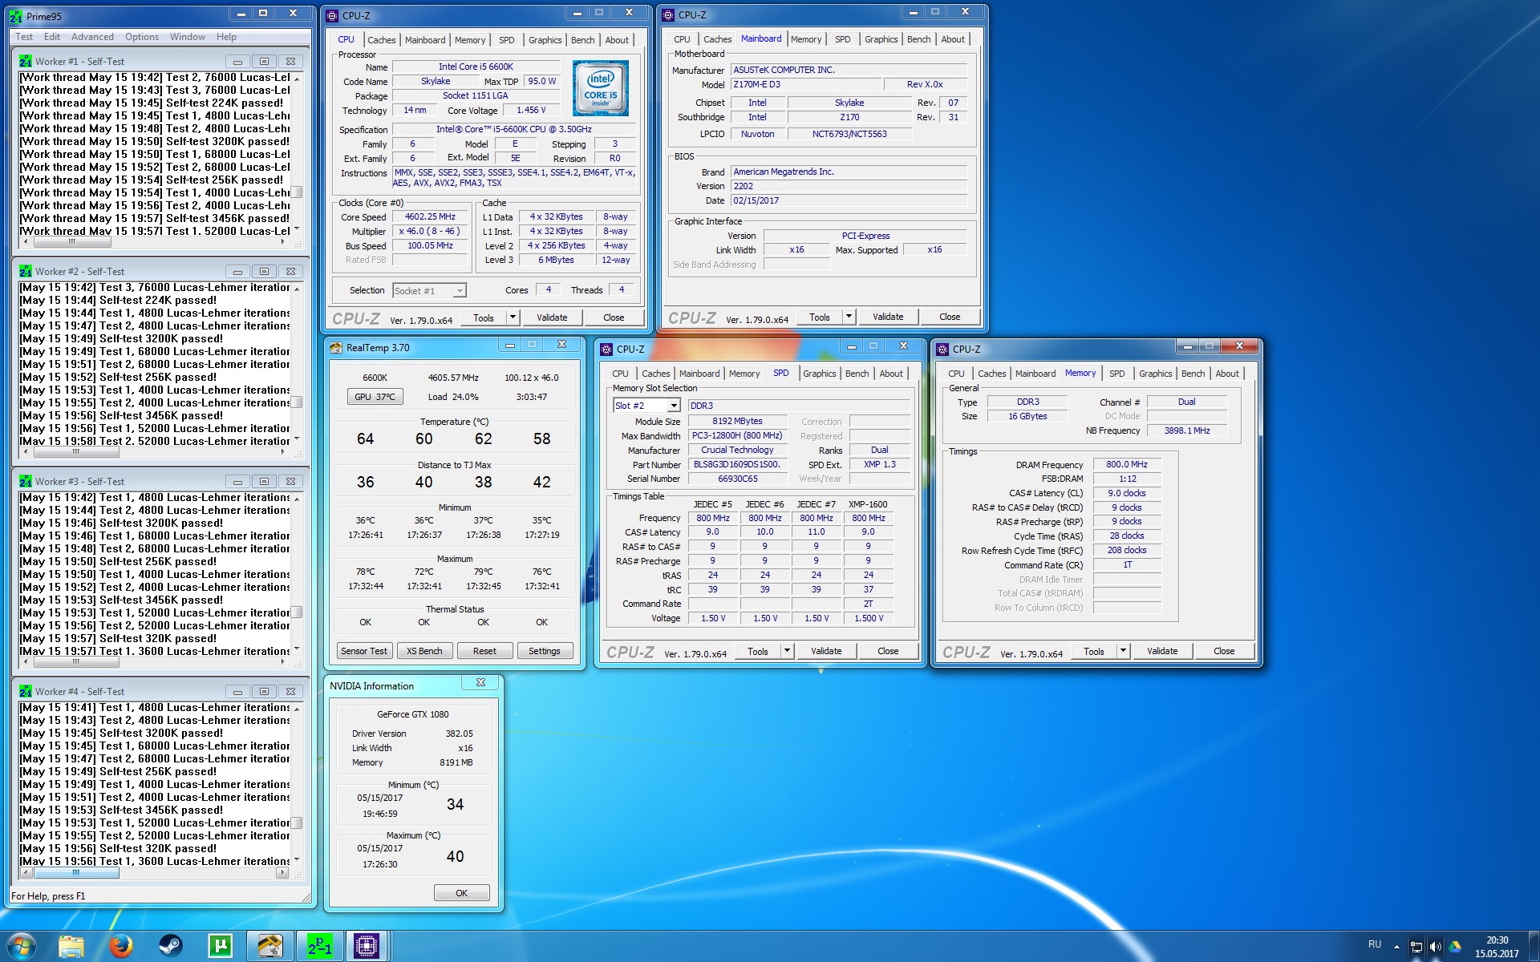Screen dimensions: 1540x962
Task: Open the volume speaker tray icon
Action: (1435, 947)
